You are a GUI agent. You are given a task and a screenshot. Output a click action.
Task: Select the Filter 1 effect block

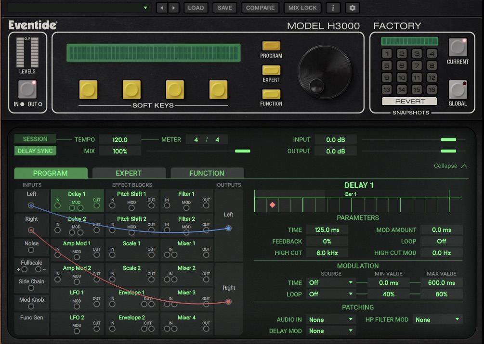point(186,200)
